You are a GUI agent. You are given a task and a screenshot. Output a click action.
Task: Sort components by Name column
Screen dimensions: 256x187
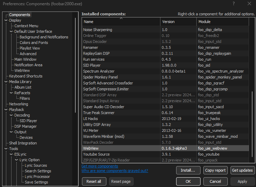(121, 22)
